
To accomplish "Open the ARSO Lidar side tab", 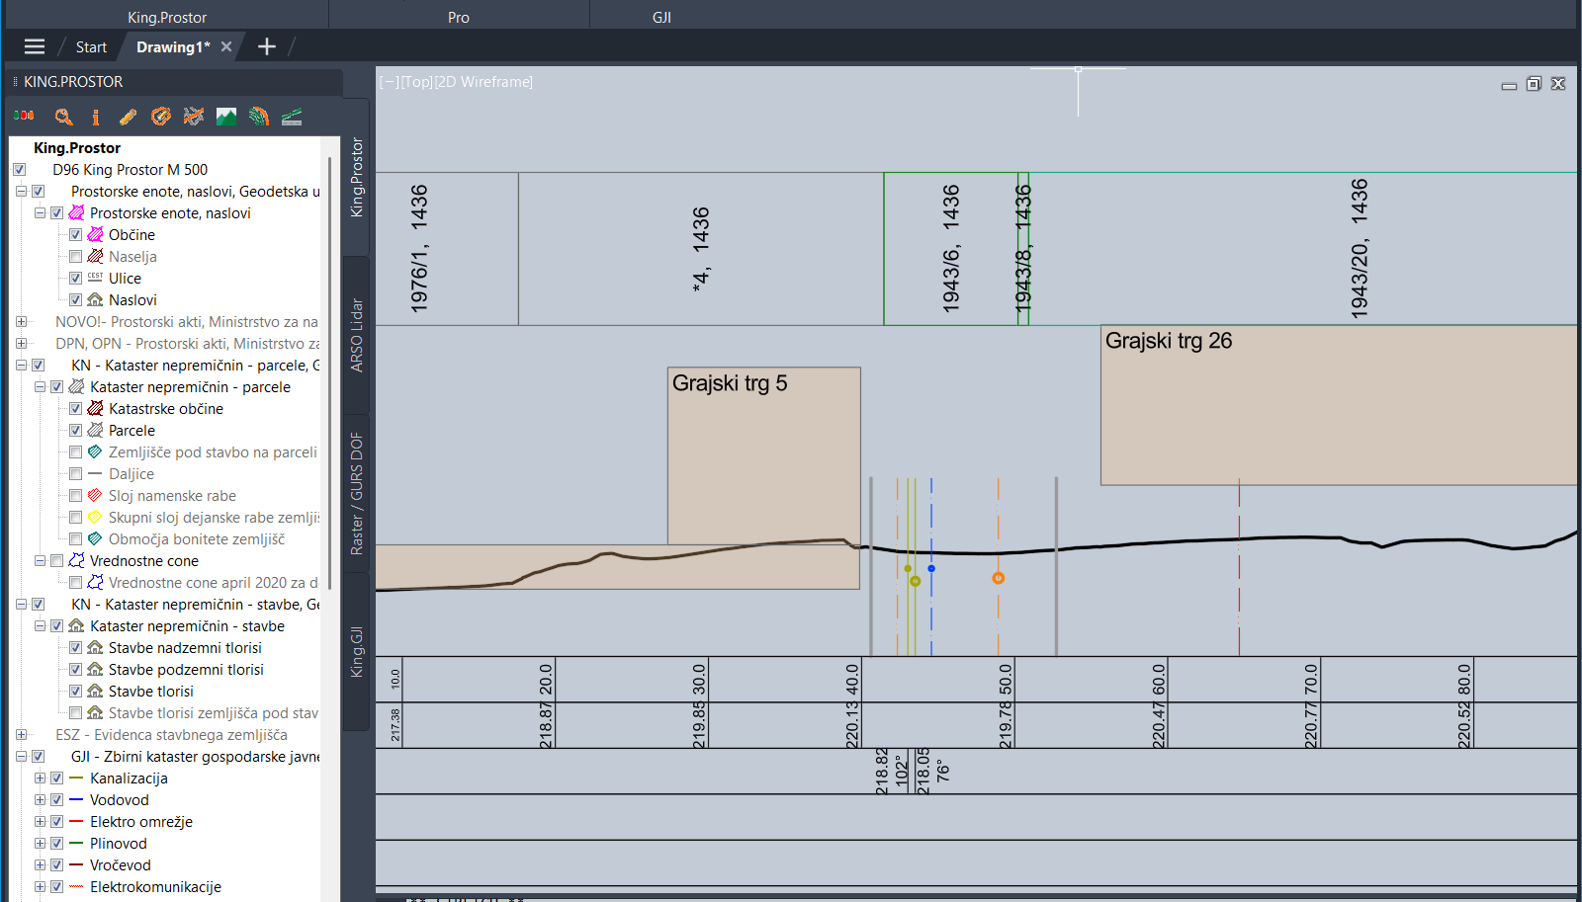I will point(357,335).
